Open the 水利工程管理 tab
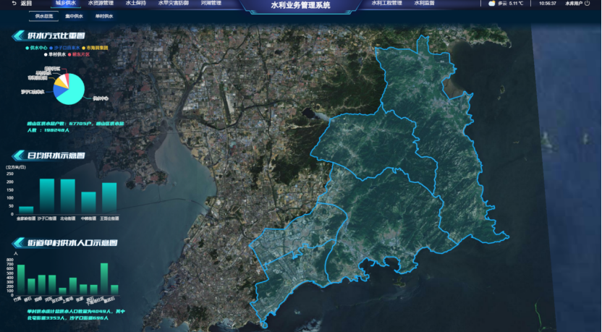This screenshot has height=332, width=602. click(x=386, y=3)
